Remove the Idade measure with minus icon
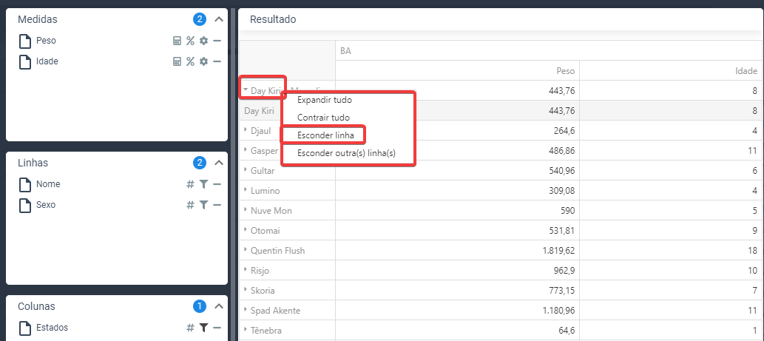This screenshot has width=764, height=341. click(217, 61)
